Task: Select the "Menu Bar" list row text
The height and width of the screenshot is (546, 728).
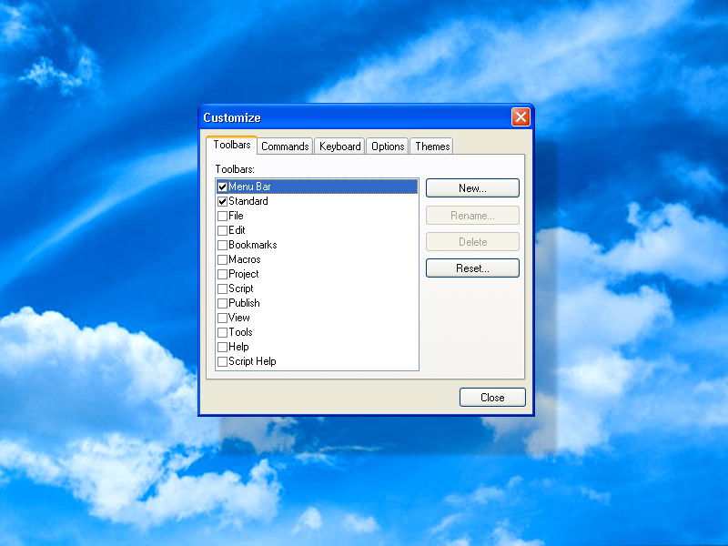Action: pyautogui.click(x=249, y=187)
